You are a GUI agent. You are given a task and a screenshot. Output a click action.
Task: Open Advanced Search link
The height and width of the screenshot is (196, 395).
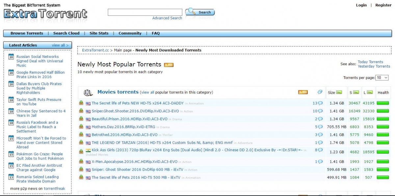[167, 18]
